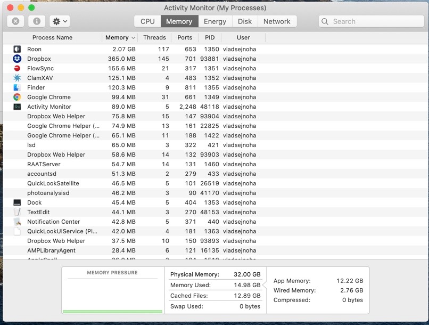429x325 pixels.
Task: Click the Dropbox app icon
Action: [17, 59]
